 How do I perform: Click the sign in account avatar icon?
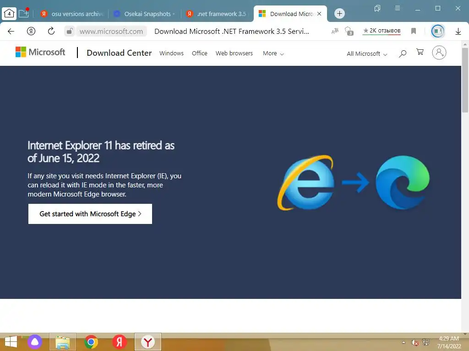click(439, 53)
